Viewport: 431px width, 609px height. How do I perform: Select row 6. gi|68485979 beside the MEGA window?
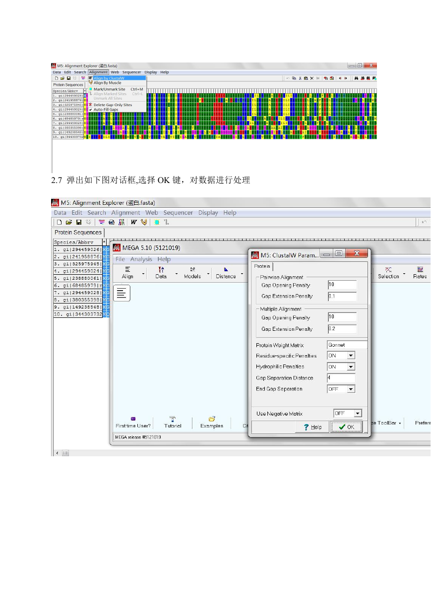click(x=78, y=285)
